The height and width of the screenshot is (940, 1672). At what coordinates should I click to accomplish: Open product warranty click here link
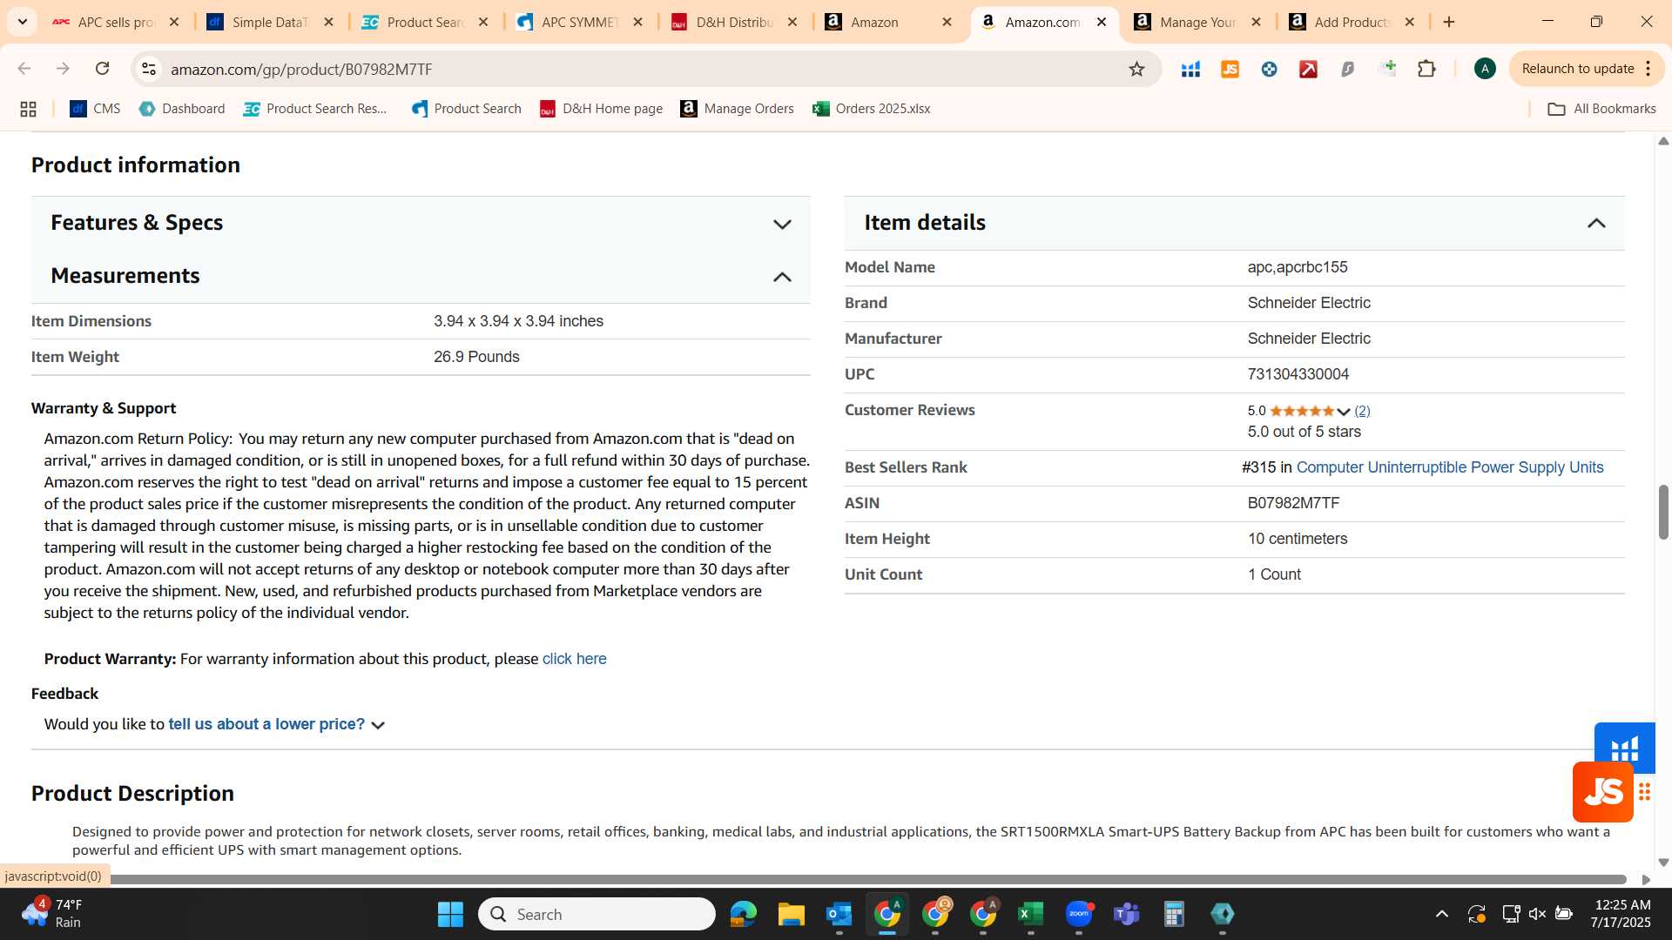[x=574, y=659]
